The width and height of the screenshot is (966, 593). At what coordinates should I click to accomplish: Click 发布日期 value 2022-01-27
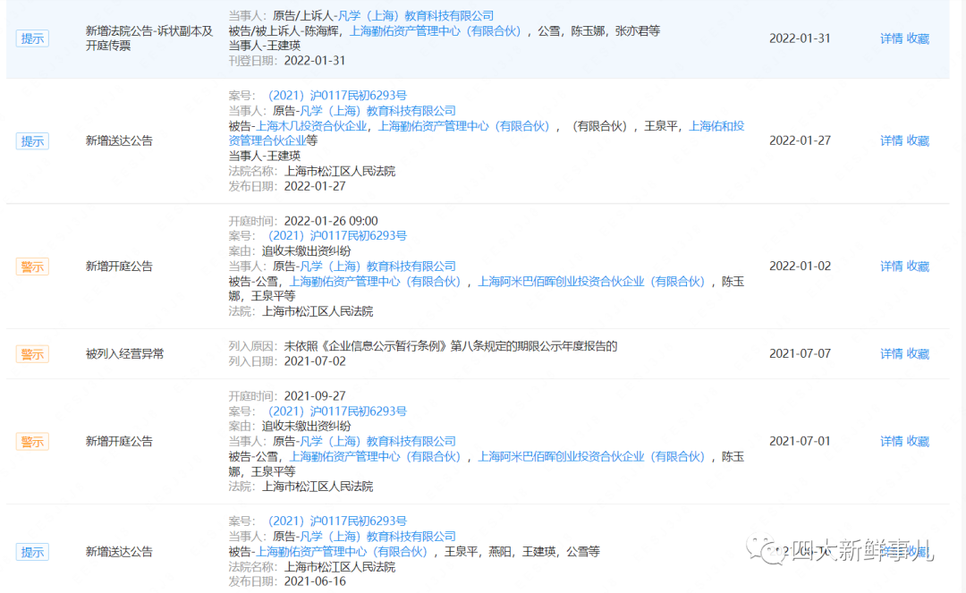(x=315, y=187)
